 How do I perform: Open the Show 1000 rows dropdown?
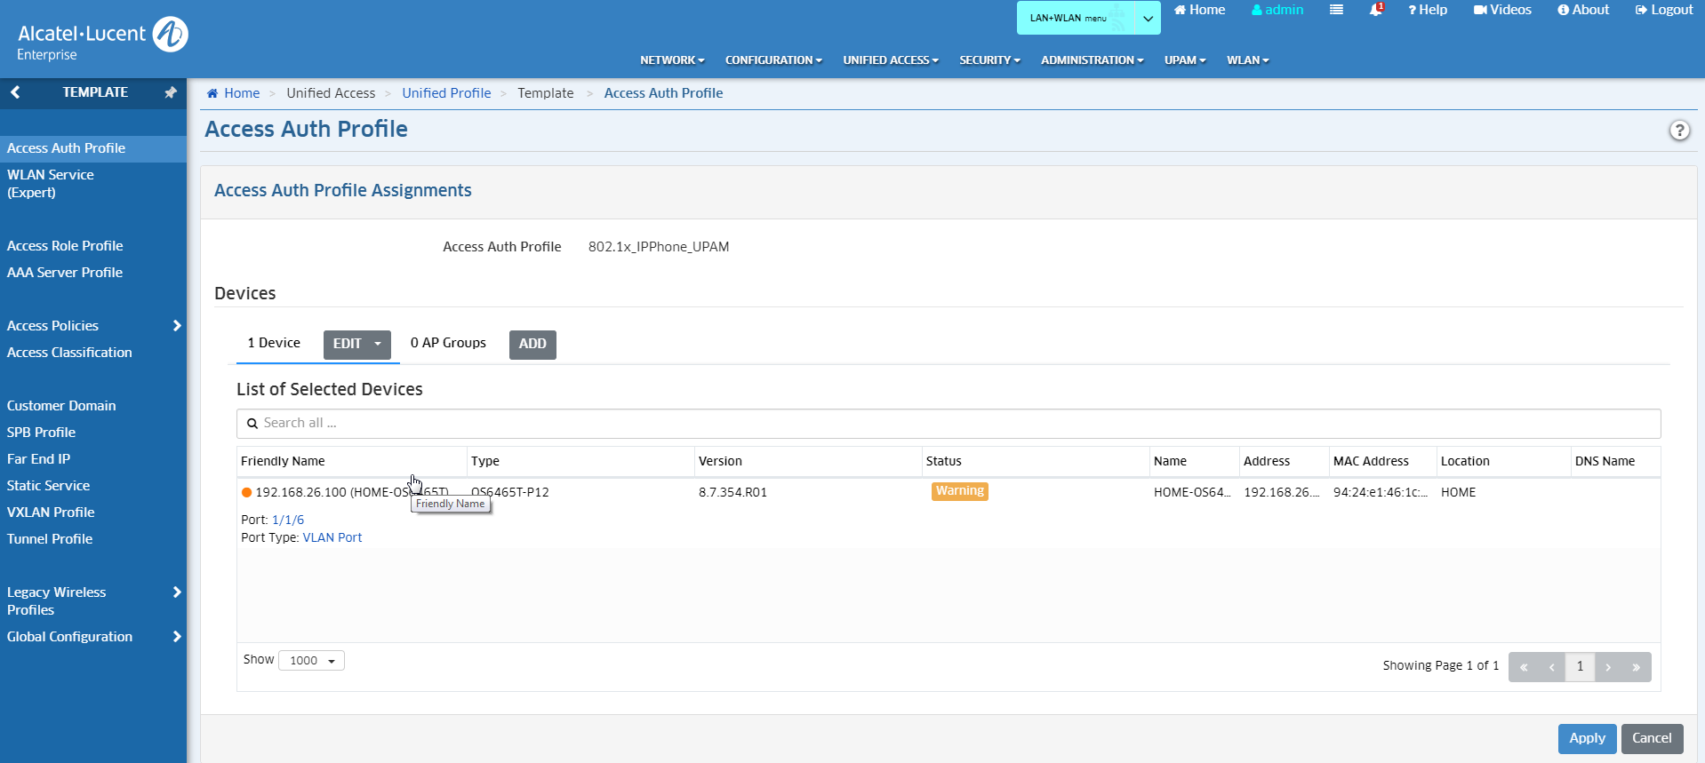[311, 661]
